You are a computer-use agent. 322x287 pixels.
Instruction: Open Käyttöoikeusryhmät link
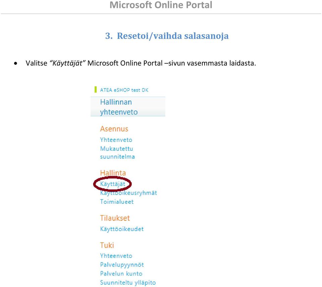[128, 193]
